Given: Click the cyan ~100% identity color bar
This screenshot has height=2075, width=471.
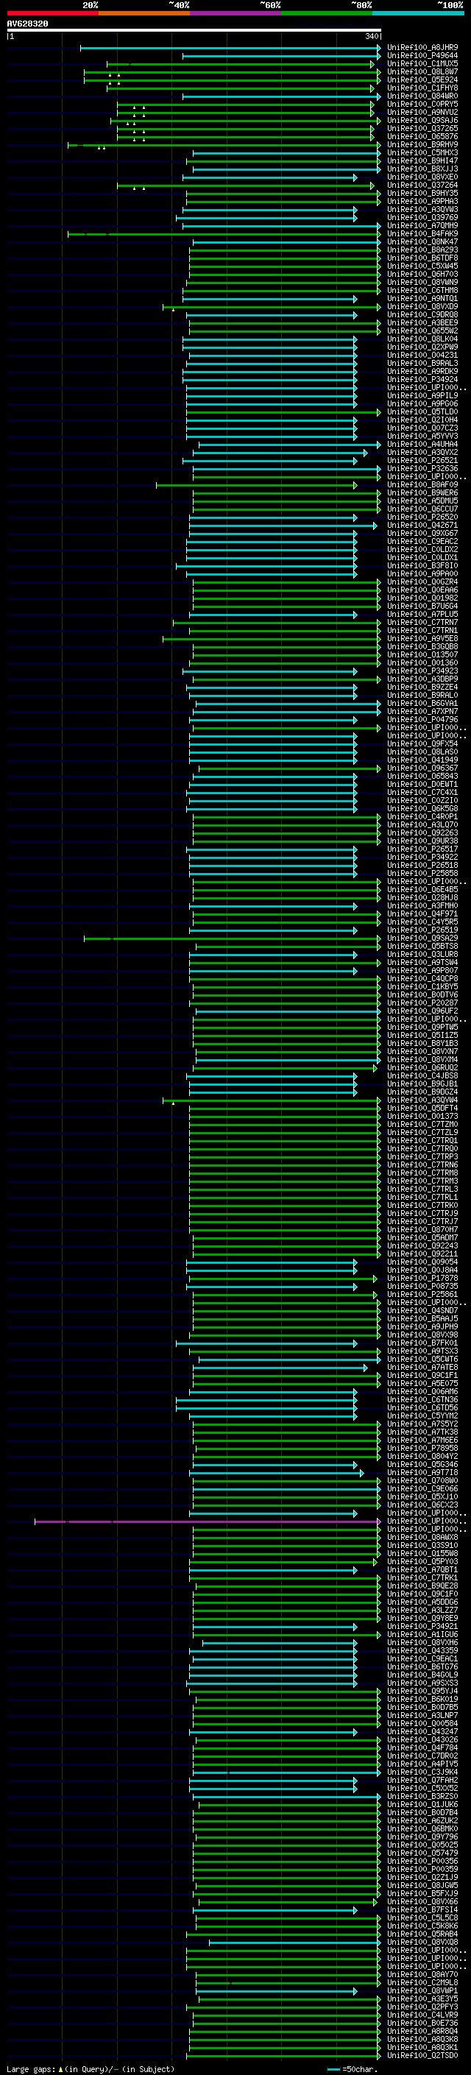Looking at the screenshot, I should [419, 13].
